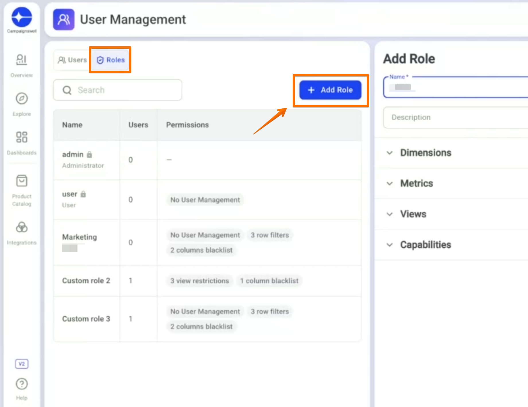The width and height of the screenshot is (528, 407).
Task: Click the magnifier icon in search box
Action: click(67, 90)
